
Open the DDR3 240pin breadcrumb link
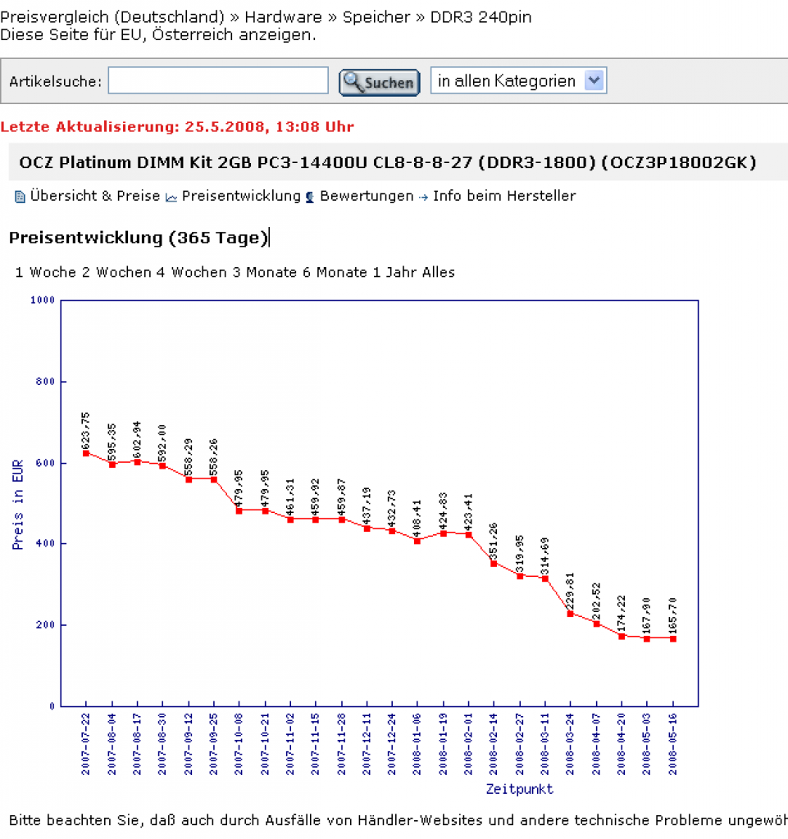point(481,17)
